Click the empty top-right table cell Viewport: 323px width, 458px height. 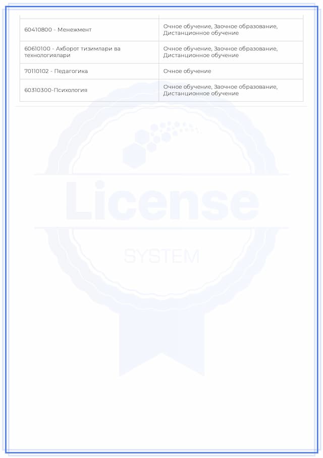click(x=231, y=16)
